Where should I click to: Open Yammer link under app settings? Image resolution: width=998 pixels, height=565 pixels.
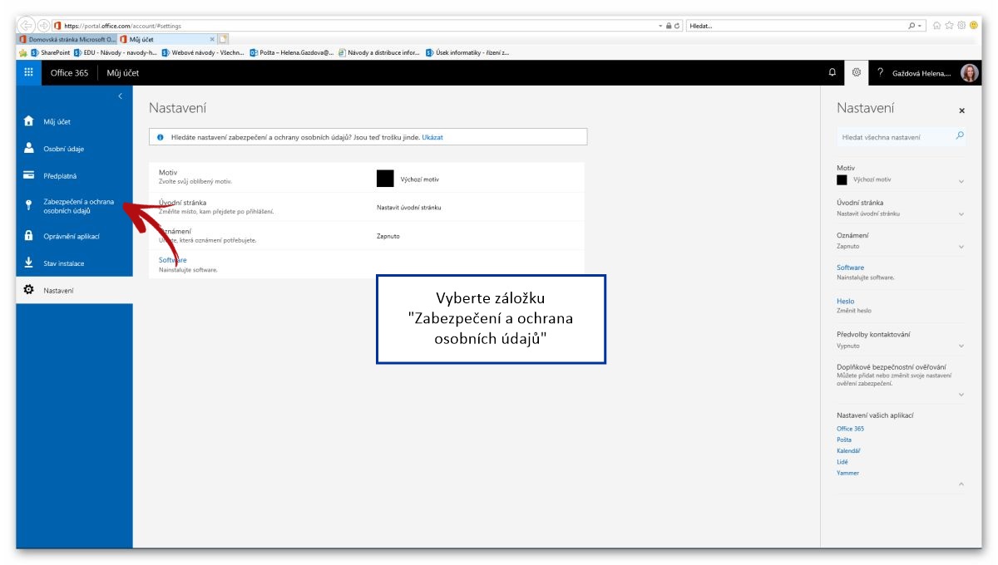(847, 473)
